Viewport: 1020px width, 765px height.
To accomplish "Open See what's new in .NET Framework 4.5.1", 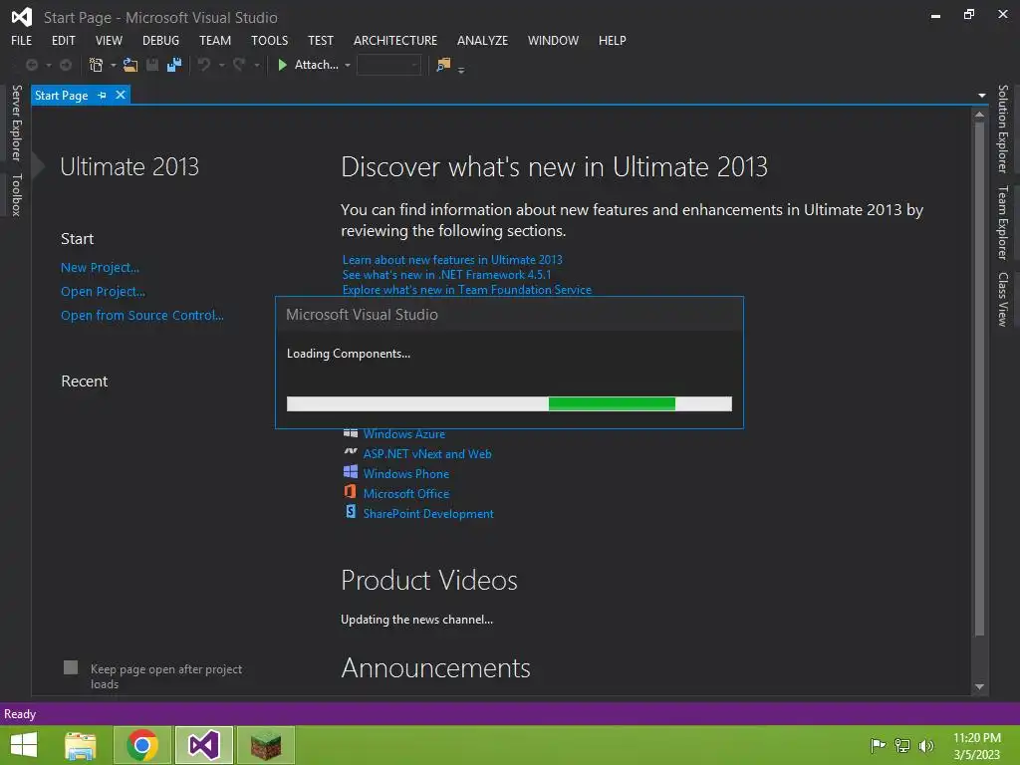I will (x=446, y=275).
